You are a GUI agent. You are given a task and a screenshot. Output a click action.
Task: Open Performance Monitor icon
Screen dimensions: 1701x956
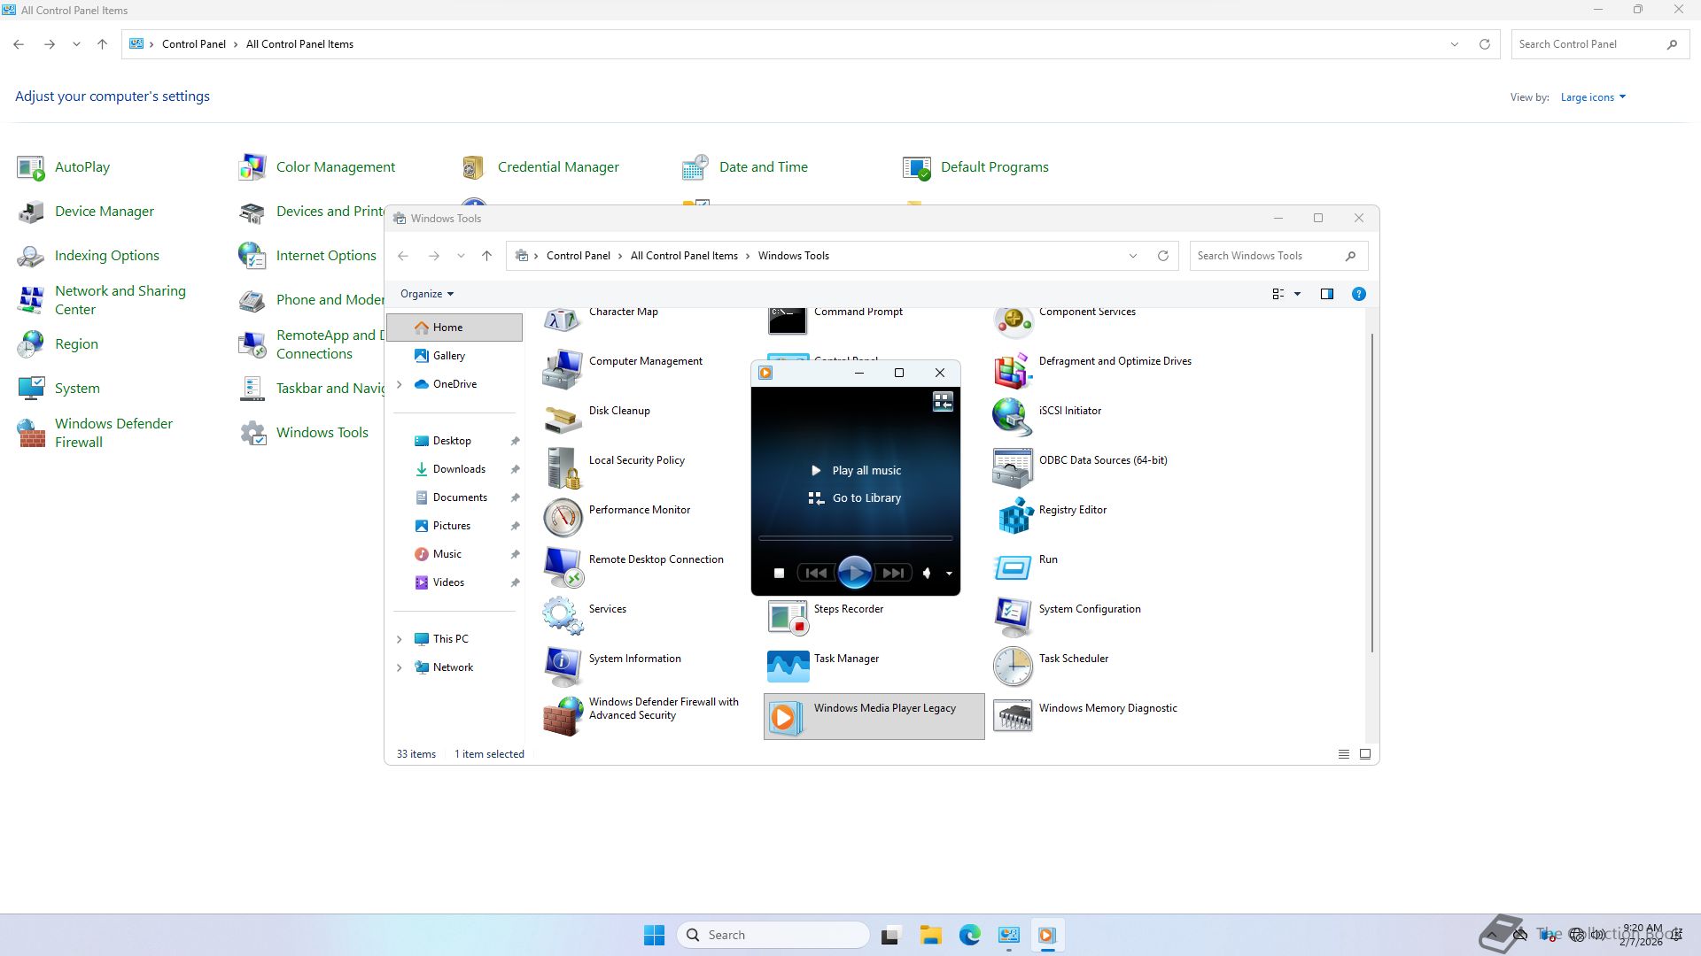tap(563, 518)
